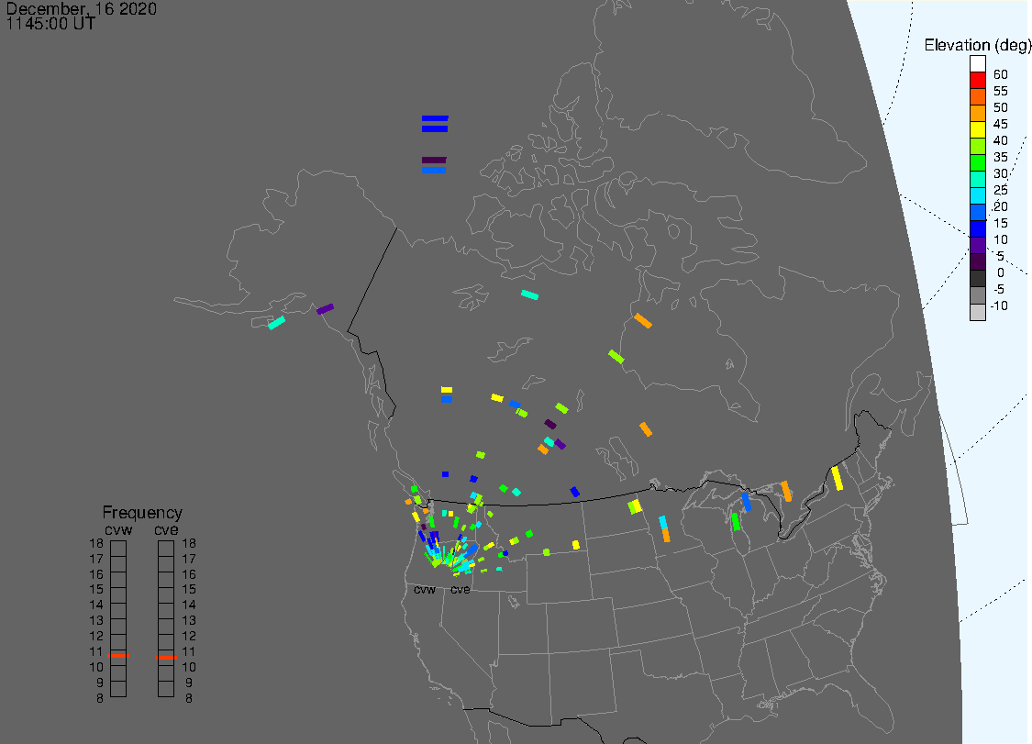Click the "35" label on the elevation scale
1032x744 pixels.
(1001, 157)
